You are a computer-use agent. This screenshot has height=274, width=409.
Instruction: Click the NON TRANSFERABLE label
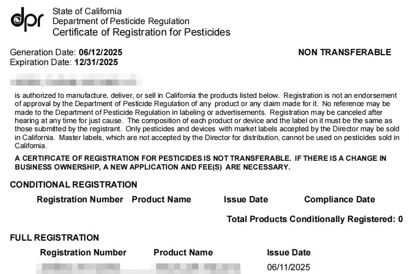tap(345, 53)
